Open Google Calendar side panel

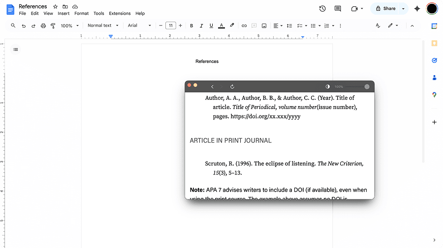coord(434,26)
